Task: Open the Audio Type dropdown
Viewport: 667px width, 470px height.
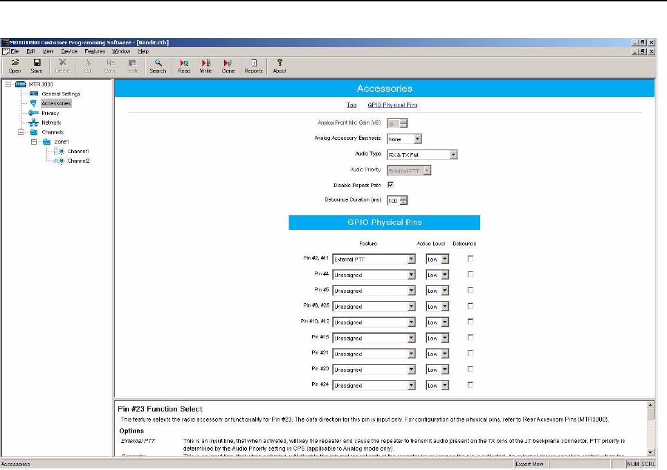Action: pos(453,154)
